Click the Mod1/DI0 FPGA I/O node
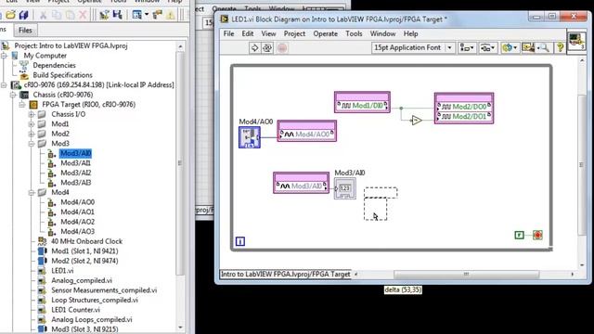 [x=362, y=102]
